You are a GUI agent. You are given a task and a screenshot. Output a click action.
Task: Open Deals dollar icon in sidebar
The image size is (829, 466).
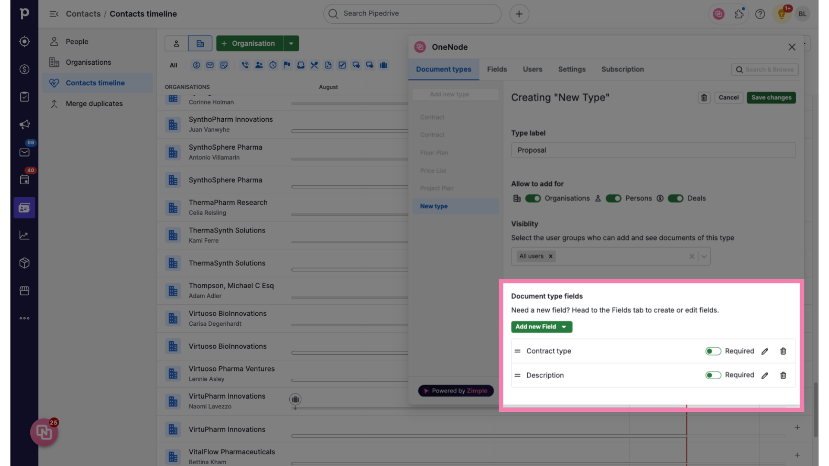tap(24, 69)
